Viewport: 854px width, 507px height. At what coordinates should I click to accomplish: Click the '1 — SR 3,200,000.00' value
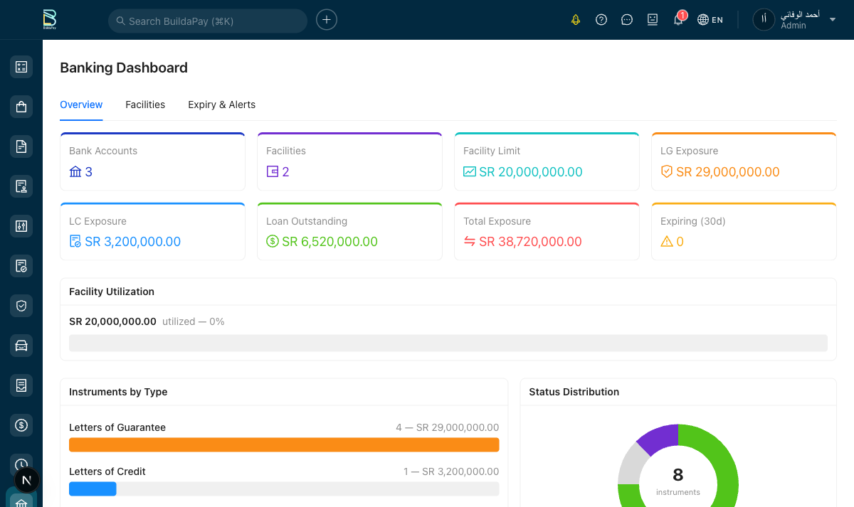tap(451, 471)
